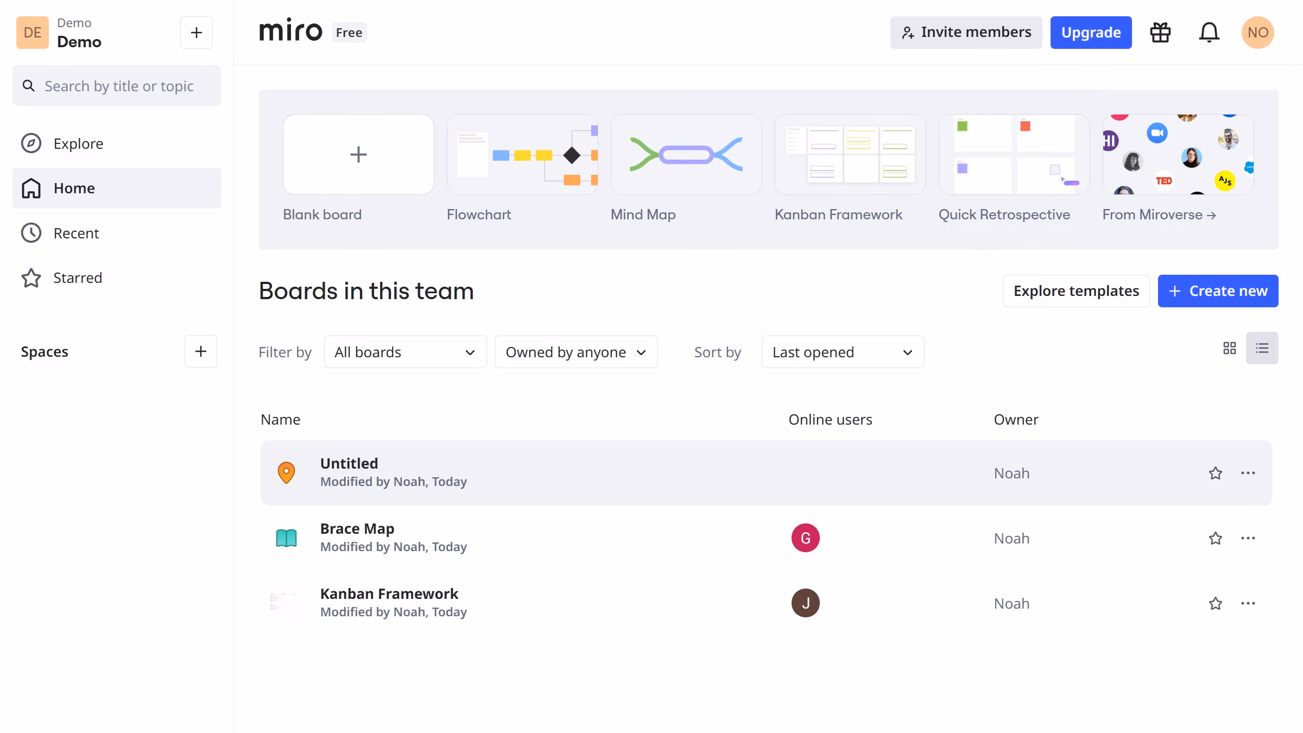Open more options for Untitled board
This screenshot has height=733, width=1303.
coord(1248,473)
